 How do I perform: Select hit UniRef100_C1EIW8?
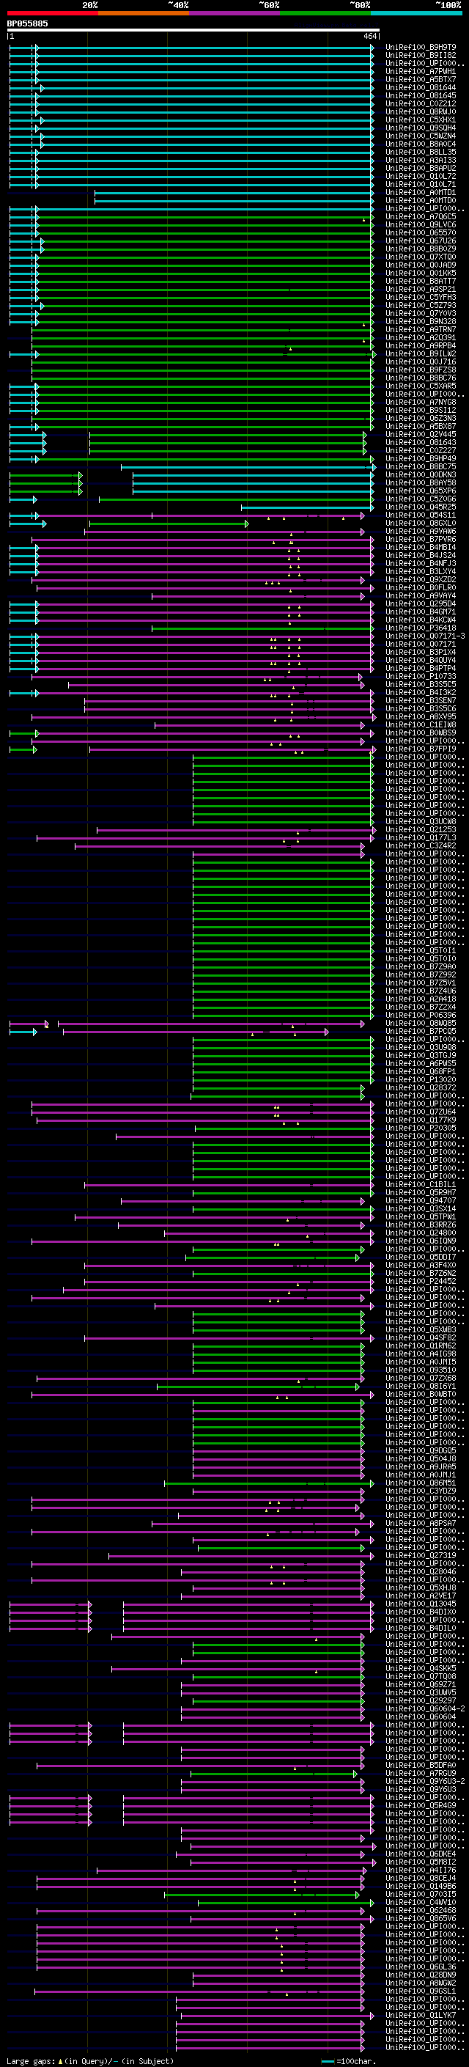point(421,724)
